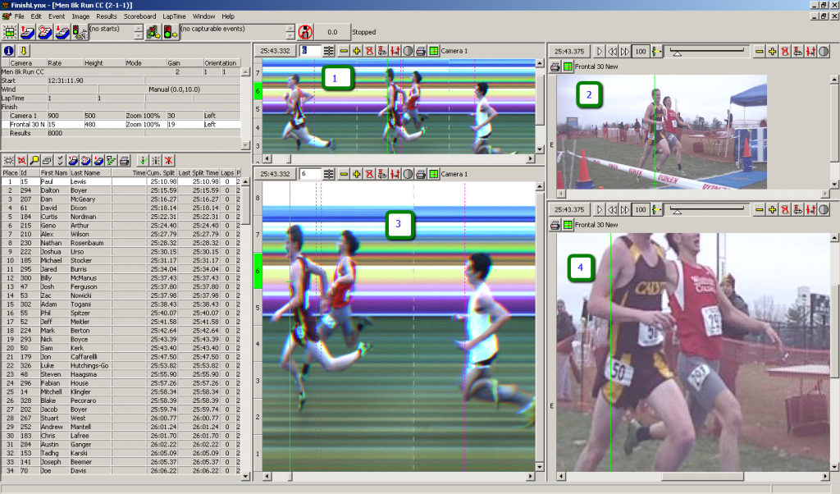
Task: Click the green grid icon beside top Camera 1 label
Action: (x=433, y=51)
